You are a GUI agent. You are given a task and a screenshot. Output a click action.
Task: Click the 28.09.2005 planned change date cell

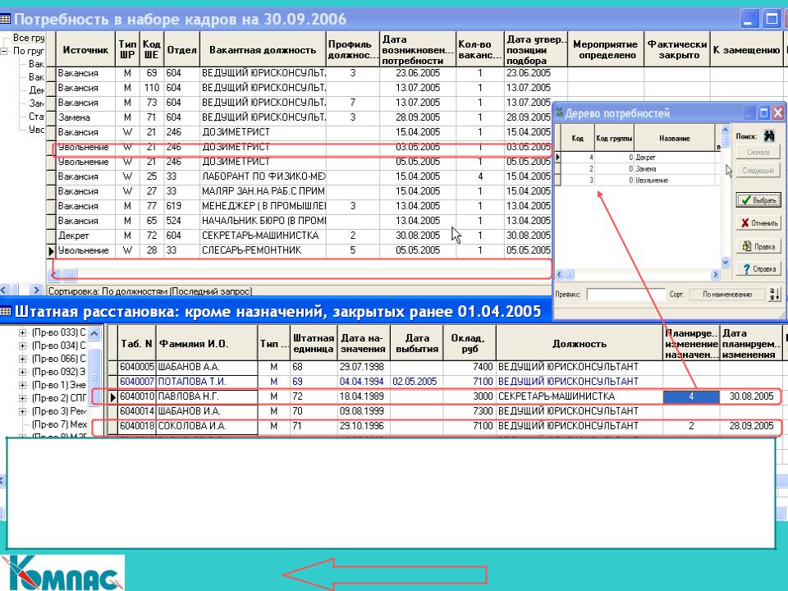point(751,426)
